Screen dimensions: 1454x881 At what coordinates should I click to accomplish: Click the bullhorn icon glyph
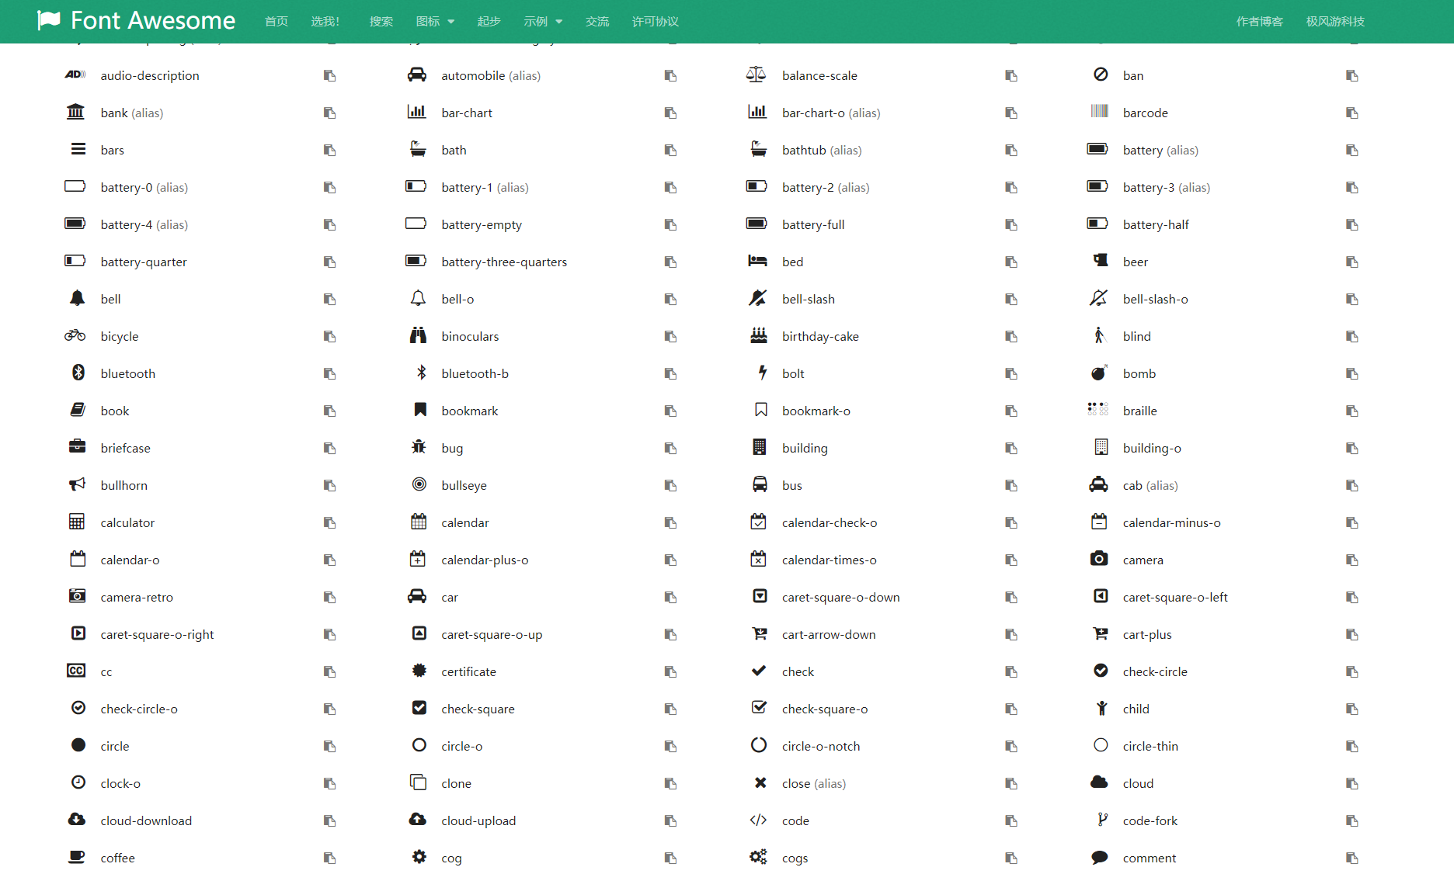point(77,484)
